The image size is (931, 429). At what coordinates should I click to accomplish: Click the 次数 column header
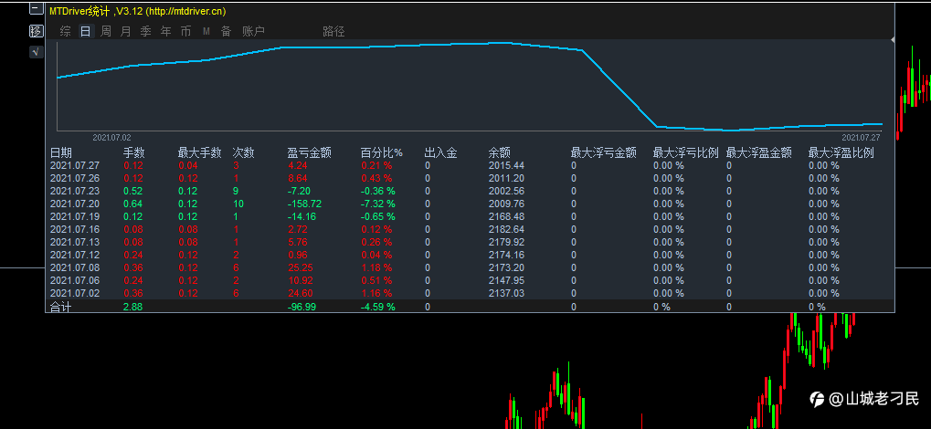pos(244,153)
